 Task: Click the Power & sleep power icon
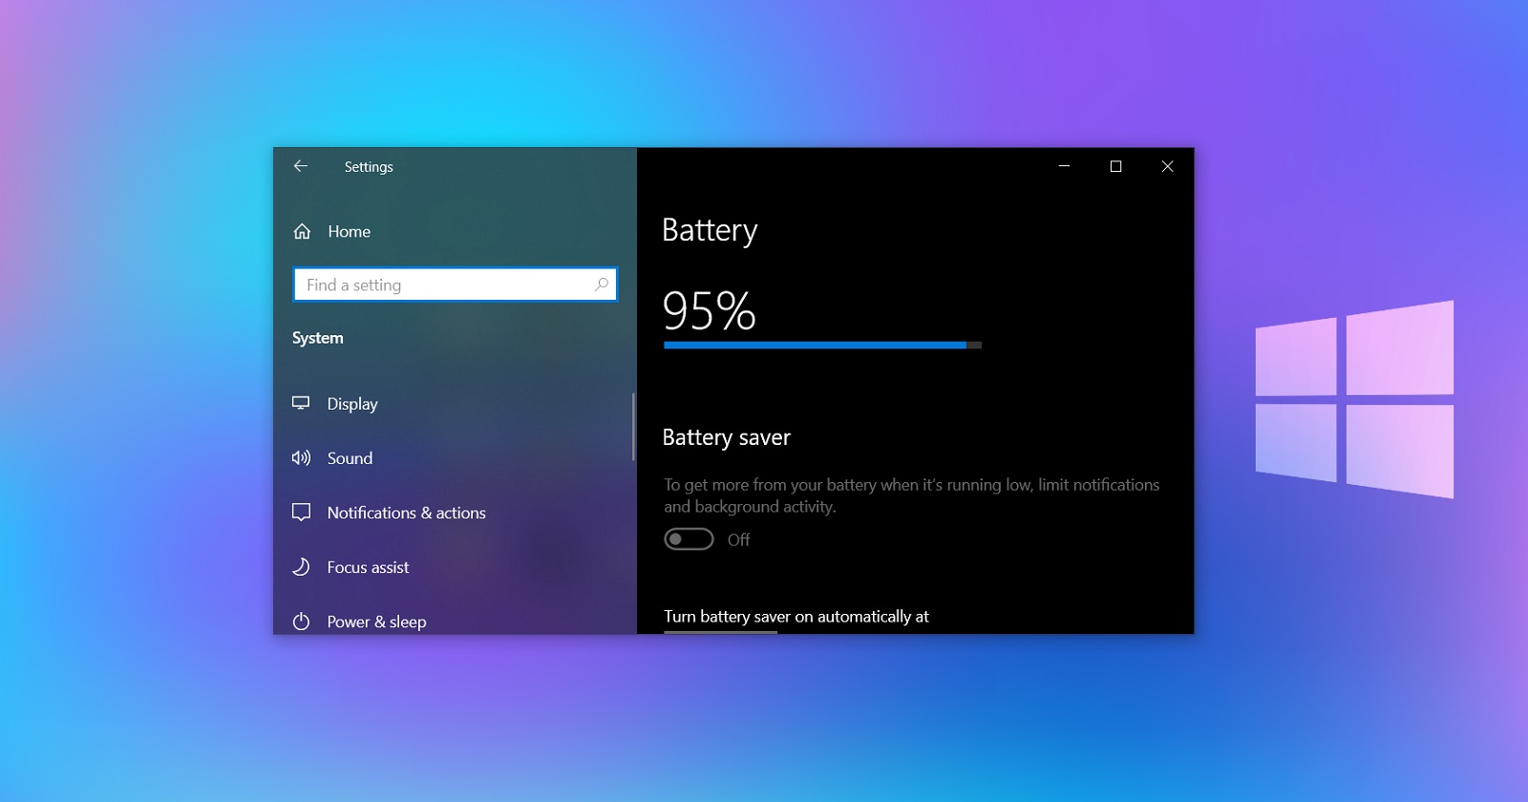[301, 622]
